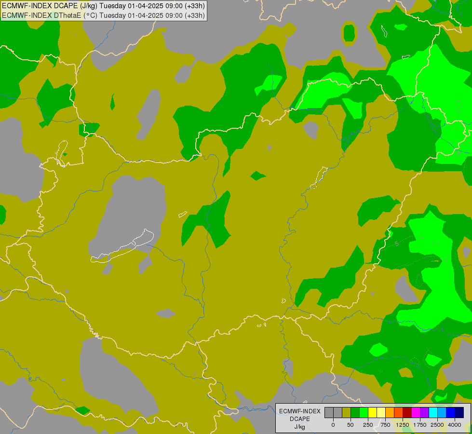This screenshot has height=434, width=472.
Task: Click the magenta legend swatch
Action: point(416,413)
